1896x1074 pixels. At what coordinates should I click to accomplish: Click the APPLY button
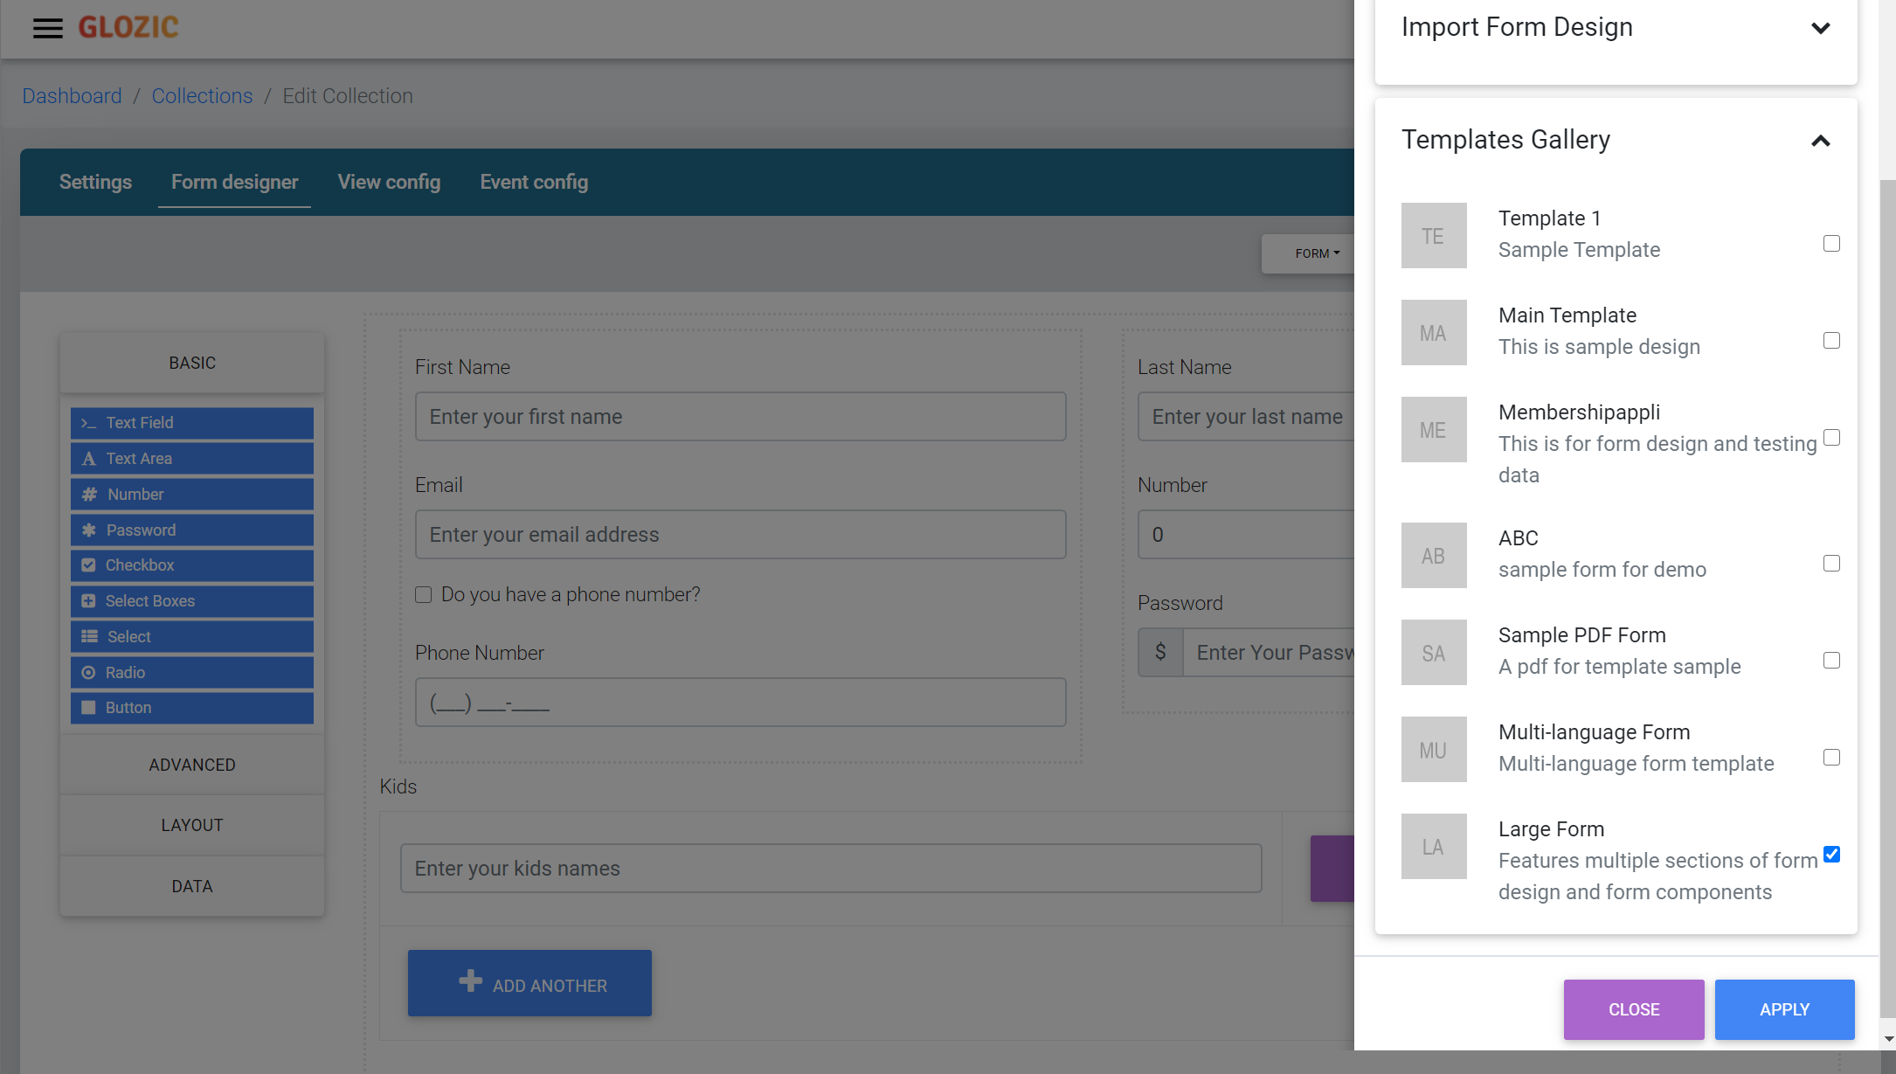pyautogui.click(x=1784, y=1009)
